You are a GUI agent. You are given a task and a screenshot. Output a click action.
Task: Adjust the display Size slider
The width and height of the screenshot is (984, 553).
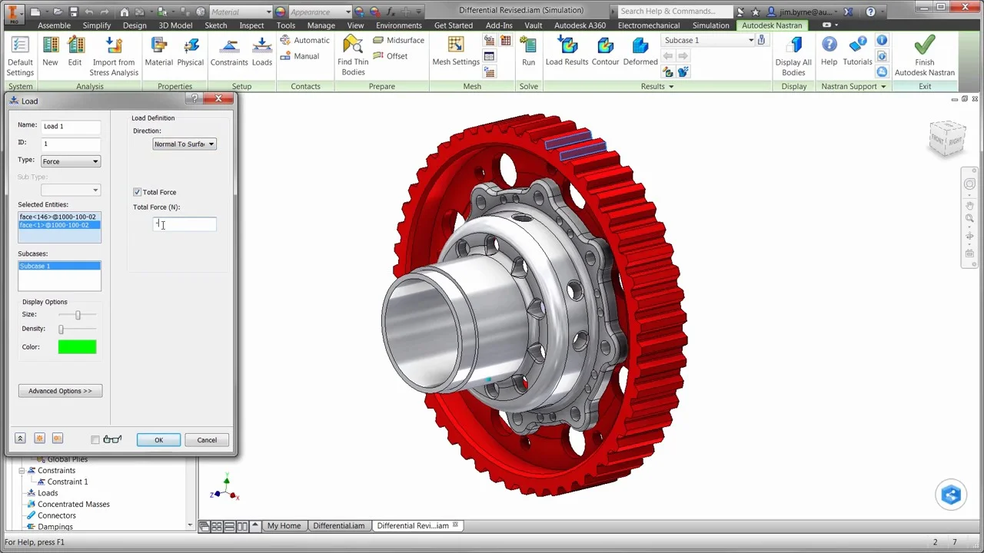point(78,315)
